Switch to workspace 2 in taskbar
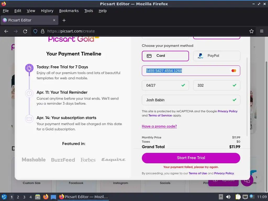 click(x=18, y=197)
